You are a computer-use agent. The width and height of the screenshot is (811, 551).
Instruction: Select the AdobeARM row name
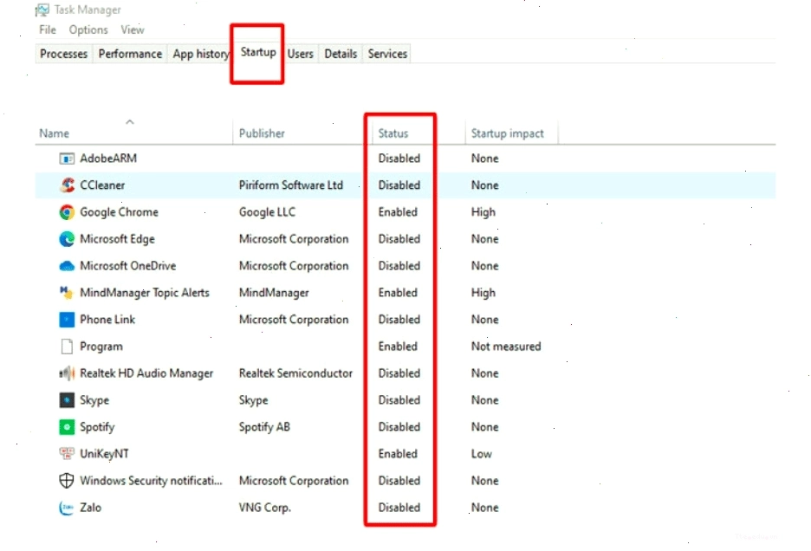coord(108,159)
